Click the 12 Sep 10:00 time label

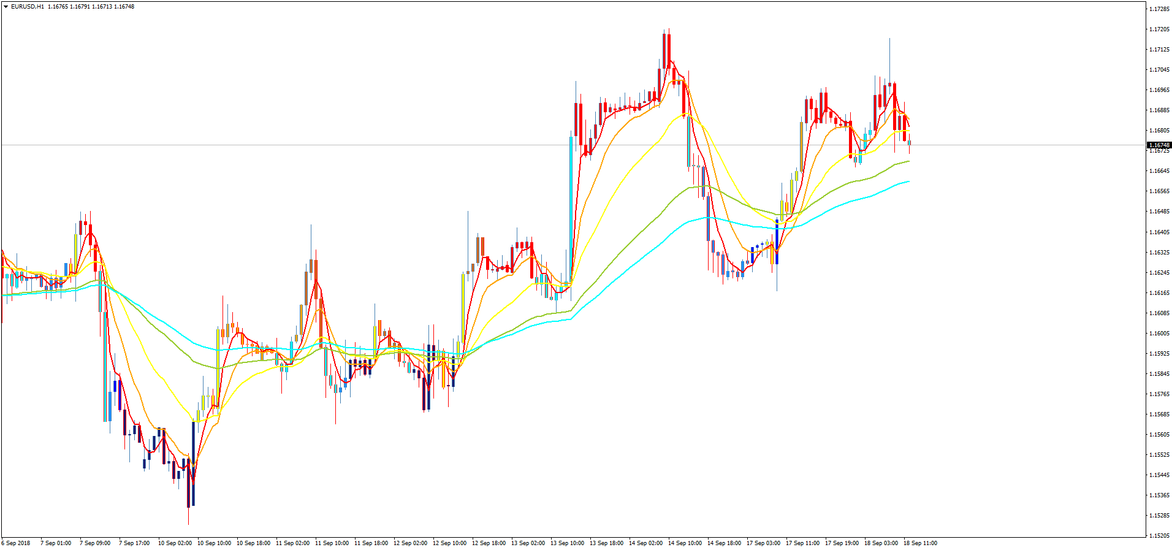click(450, 543)
